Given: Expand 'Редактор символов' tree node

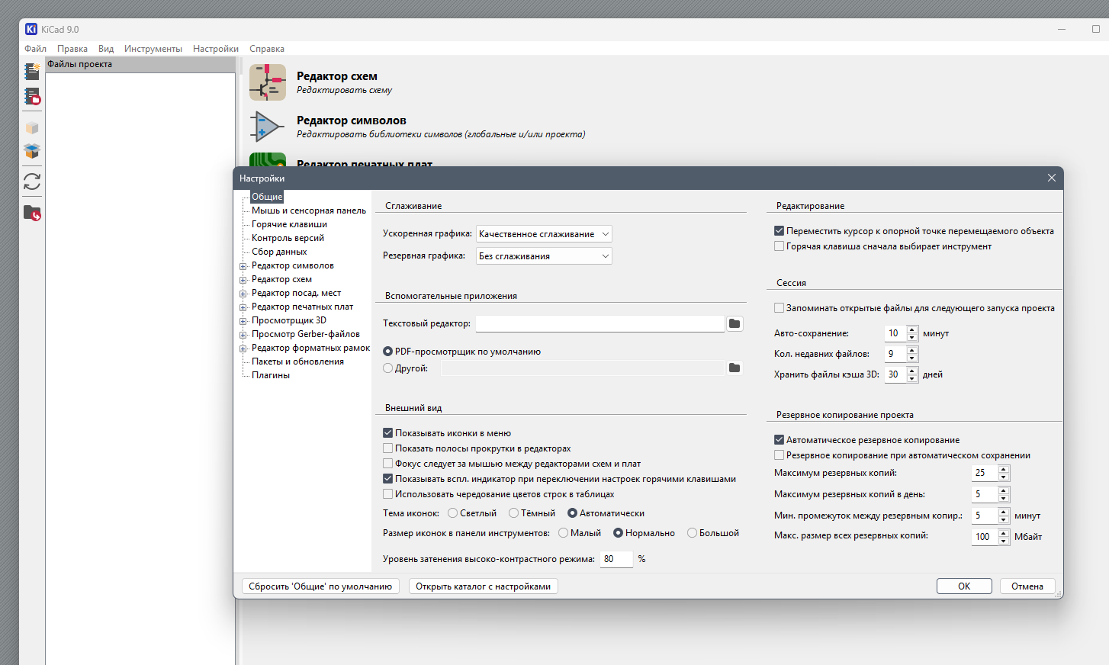Looking at the screenshot, I should [243, 266].
